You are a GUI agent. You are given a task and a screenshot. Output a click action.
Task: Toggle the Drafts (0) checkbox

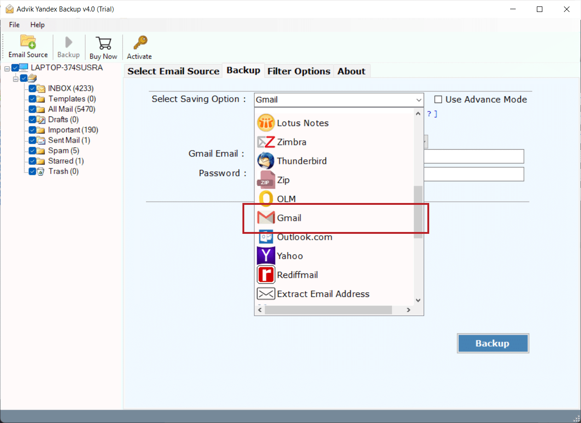coord(32,119)
